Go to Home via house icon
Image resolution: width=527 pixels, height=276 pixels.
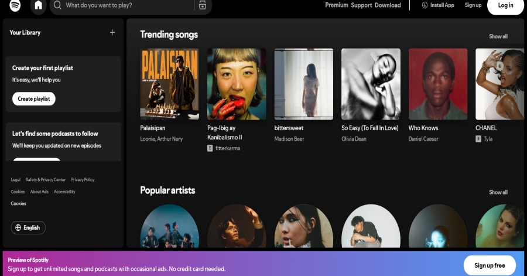[x=39, y=6]
